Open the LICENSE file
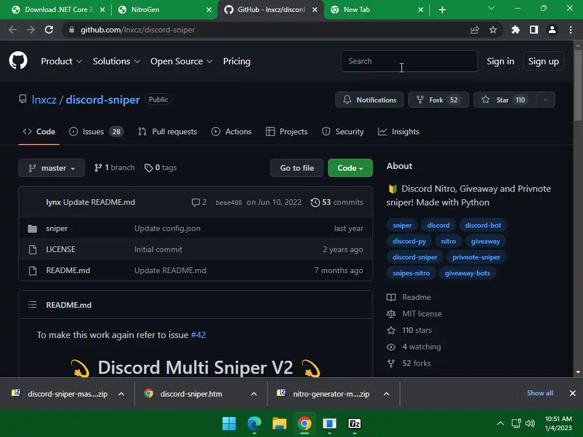Image resolution: width=583 pixels, height=437 pixels. [x=60, y=249]
